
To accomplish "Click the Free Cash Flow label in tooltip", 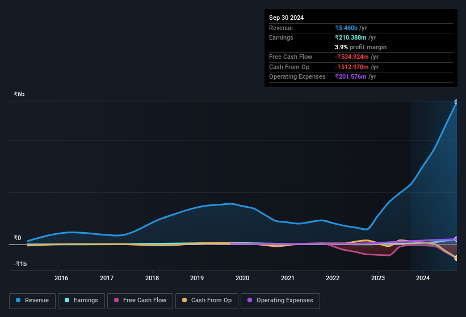I will point(291,57).
